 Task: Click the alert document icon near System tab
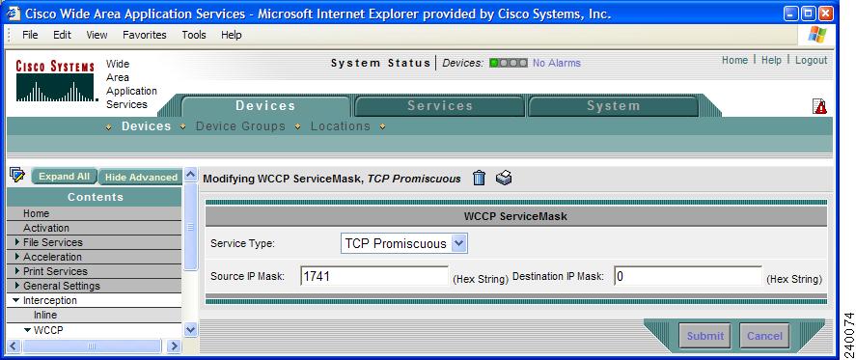819,106
